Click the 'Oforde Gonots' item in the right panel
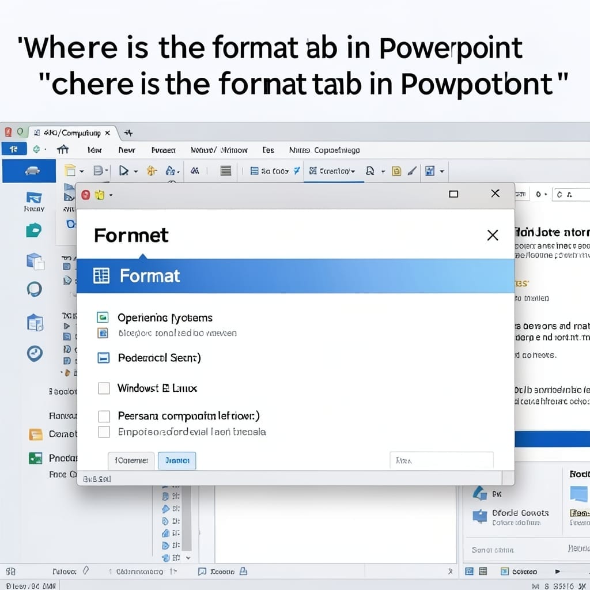Viewport: 590px width, 590px height. pyautogui.click(x=520, y=513)
